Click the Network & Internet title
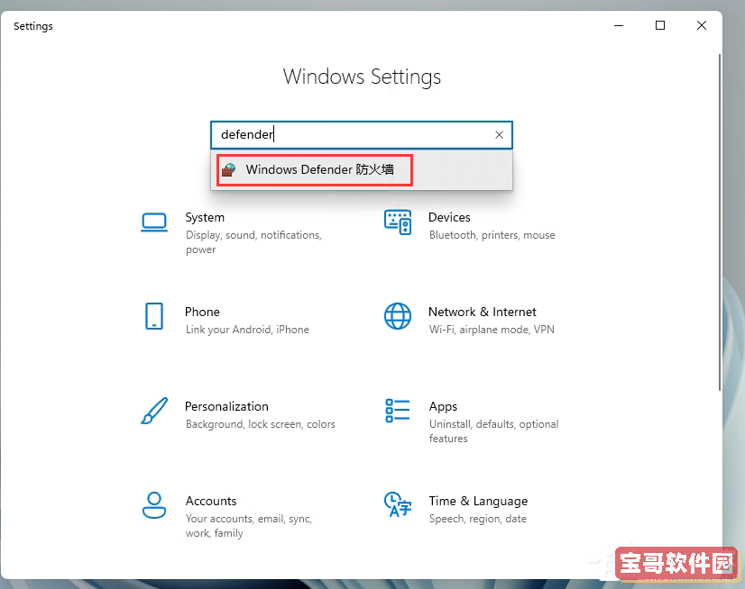The width and height of the screenshot is (745, 589). click(x=483, y=312)
